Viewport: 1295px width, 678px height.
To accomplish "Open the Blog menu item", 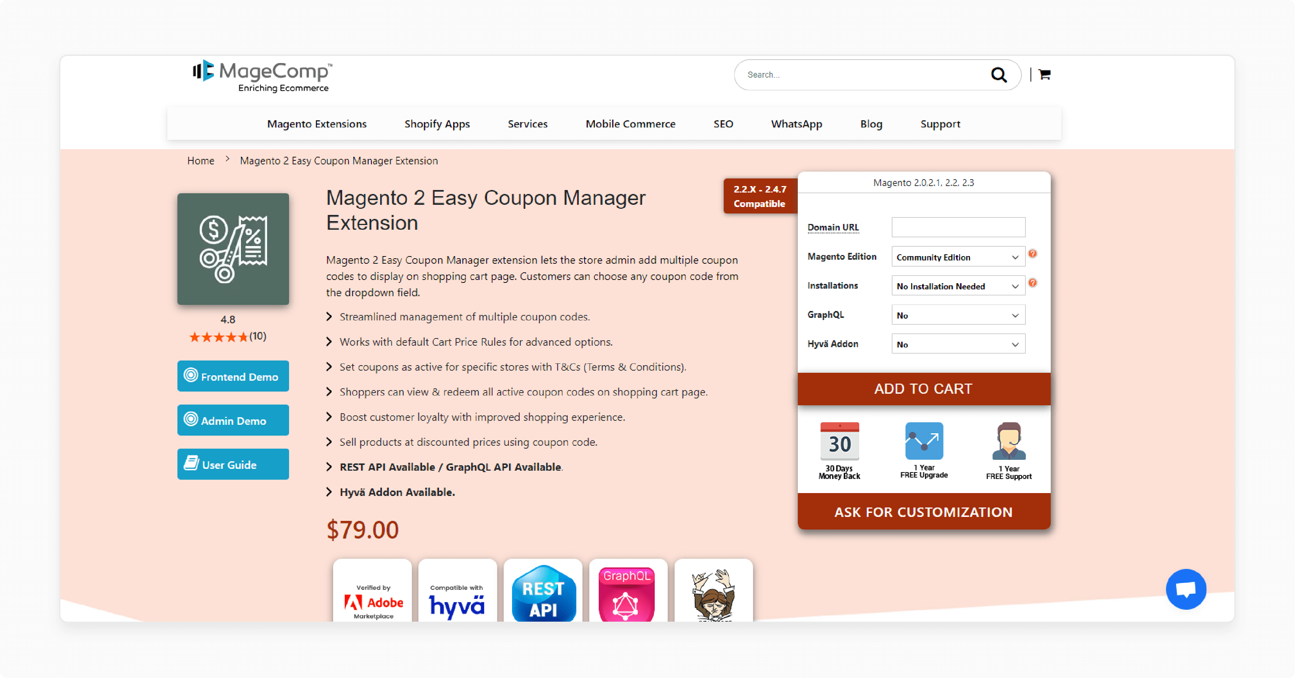I will coord(871,124).
